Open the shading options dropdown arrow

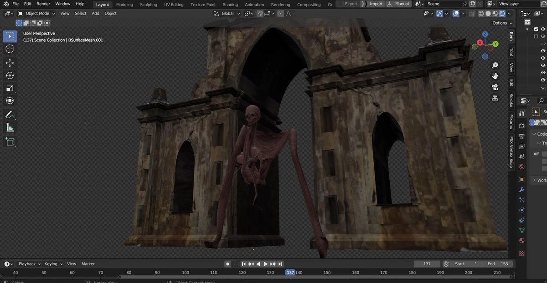pos(509,13)
